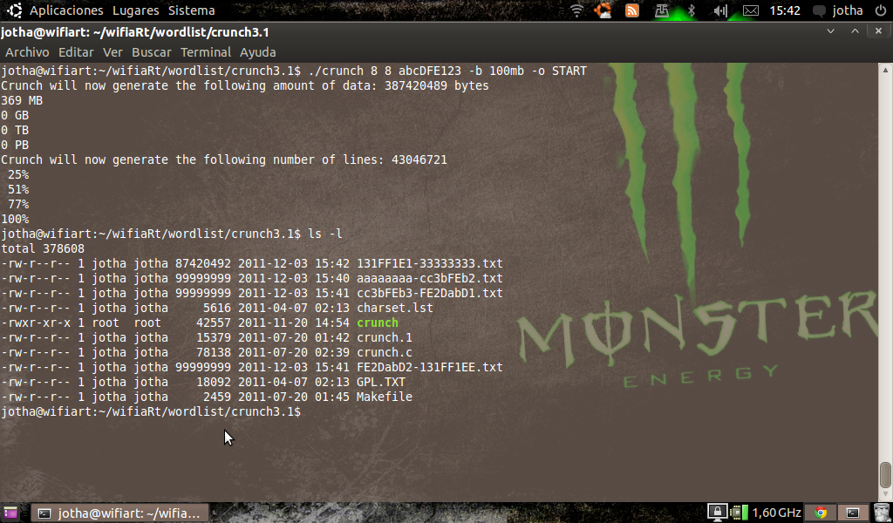This screenshot has height=523, width=893.
Task: Open the Archivo menu in terminal
Action: [x=27, y=52]
